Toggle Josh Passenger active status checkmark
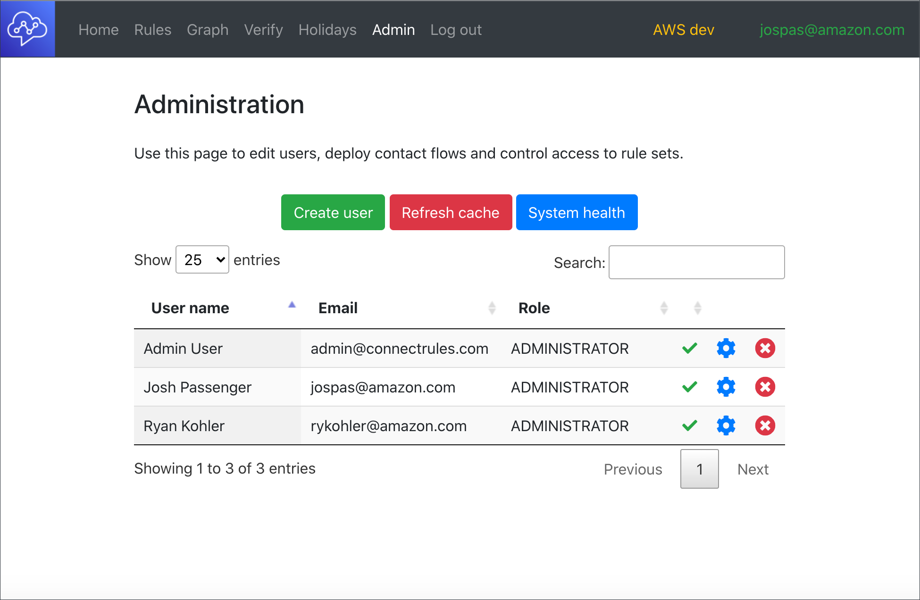Screen dimensions: 920x600 click(690, 387)
